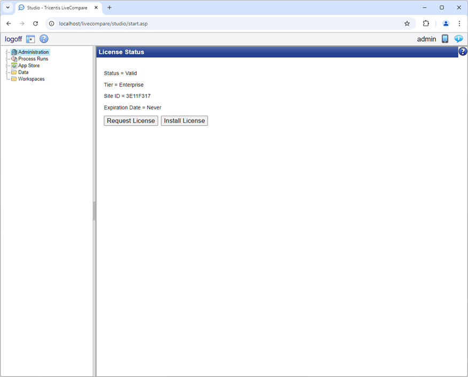Click the panel toggle icon next to logoff

point(30,38)
